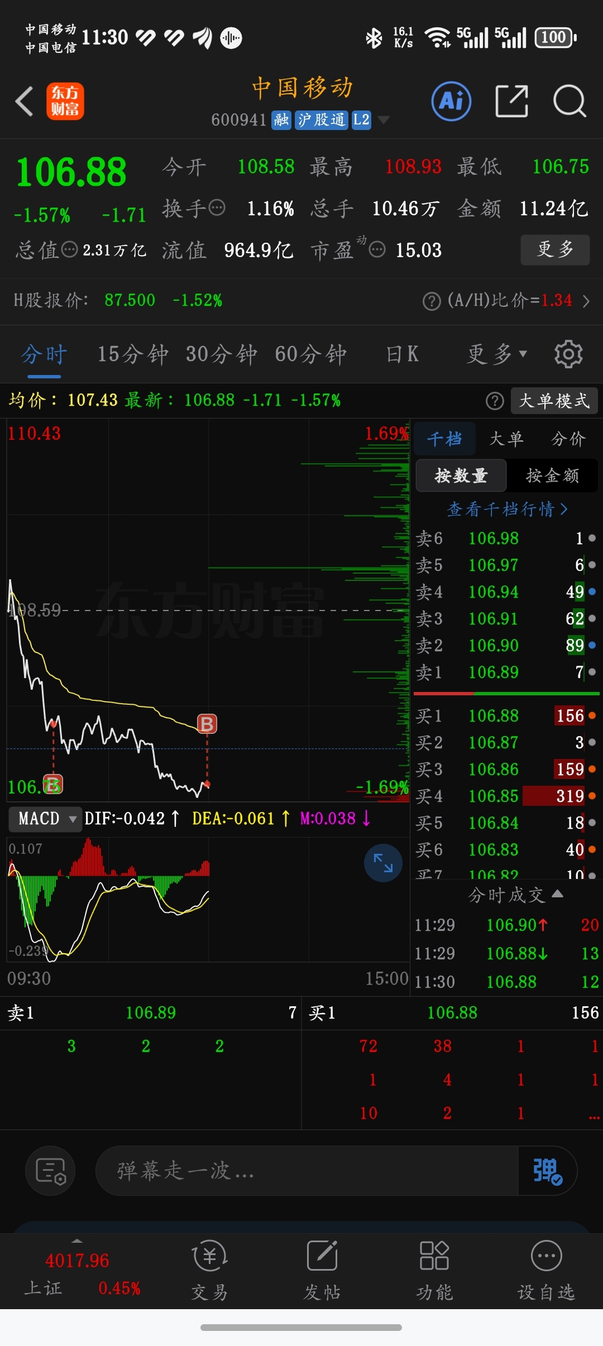Viewport: 603px width, 1346px height.
Task: Switch to the 60分钟 chart tab
Action: tap(311, 354)
